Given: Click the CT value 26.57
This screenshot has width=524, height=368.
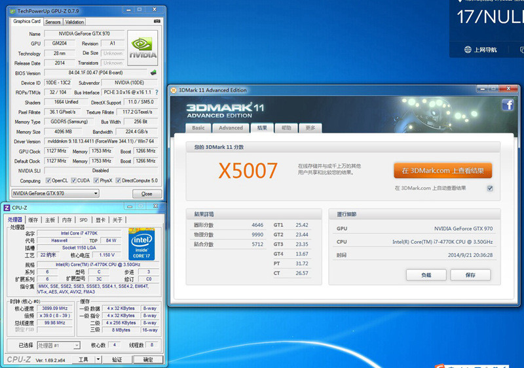Looking at the screenshot, I should [x=302, y=273].
